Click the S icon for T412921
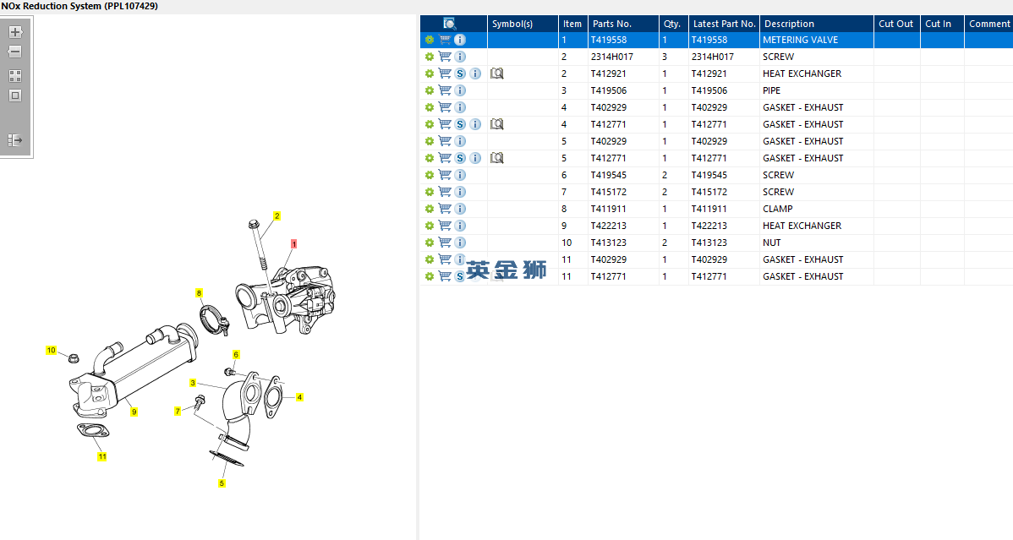Screen dimensions: 1013x540 [x=460, y=74]
